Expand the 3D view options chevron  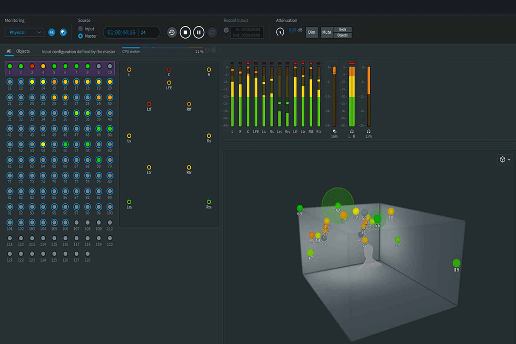(x=510, y=159)
